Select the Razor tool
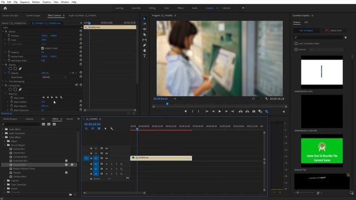The height and width of the screenshot is (200, 356). tap(145, 34)
